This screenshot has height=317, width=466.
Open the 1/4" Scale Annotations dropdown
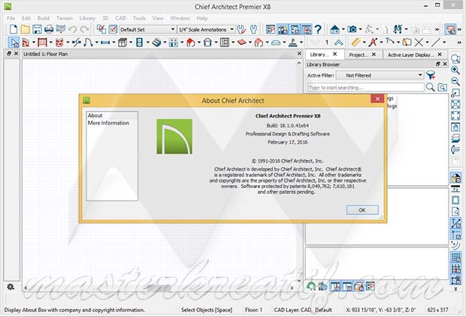click(x=206, y=29)
